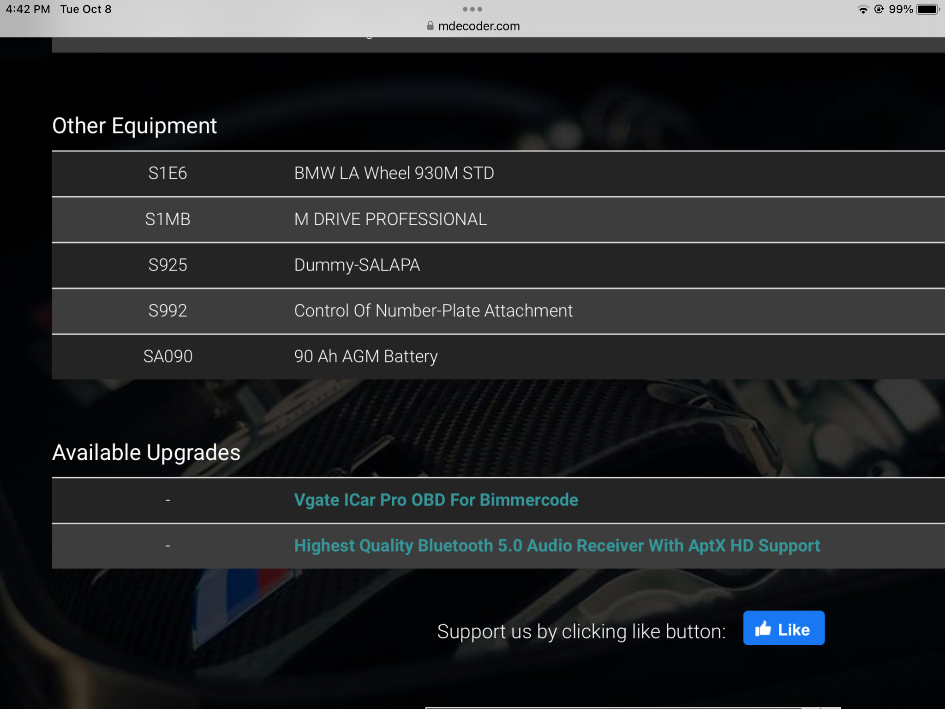Select the S925 code cell
945x709 pixels.
(x=167, y=265)
